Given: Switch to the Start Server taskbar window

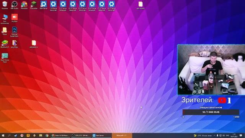Looking at the screenshot, I should tap(101, 135).
